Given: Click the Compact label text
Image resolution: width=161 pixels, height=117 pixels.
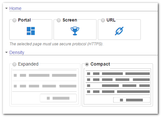Looking at the screenshot, I should 100,64.
